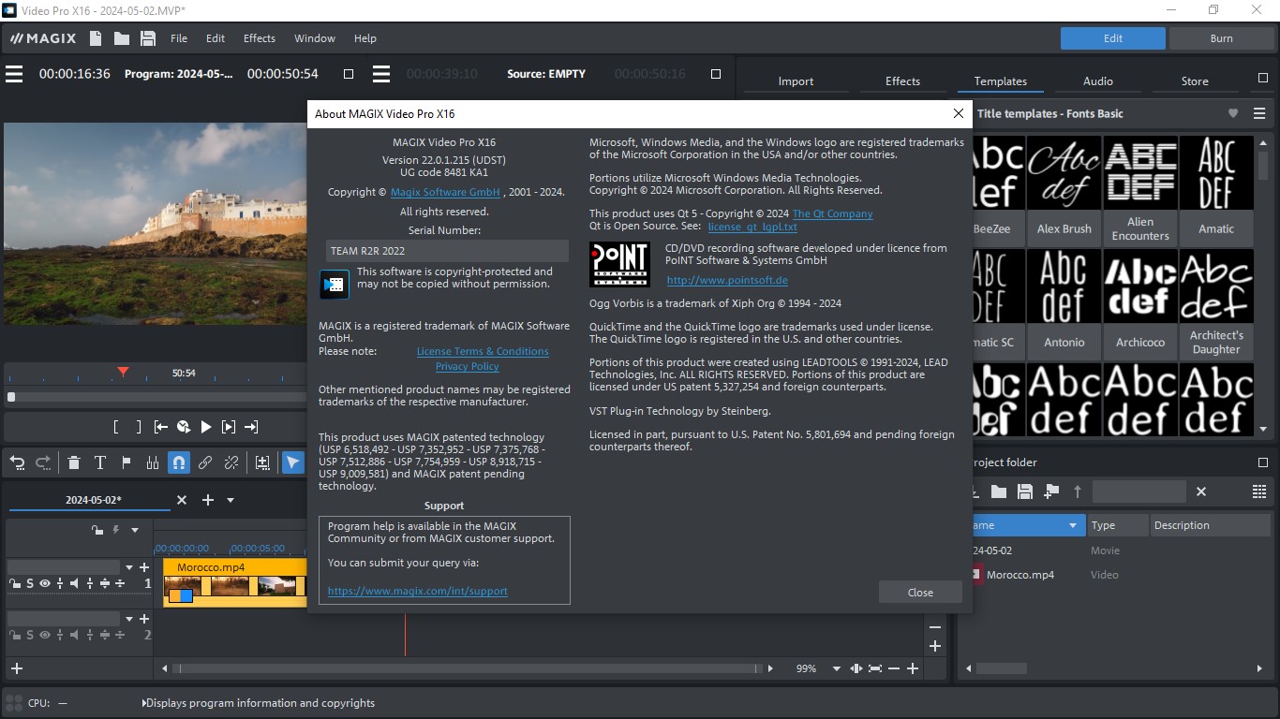Click the undo arrow in timeline toolbar

click(17, 462)
